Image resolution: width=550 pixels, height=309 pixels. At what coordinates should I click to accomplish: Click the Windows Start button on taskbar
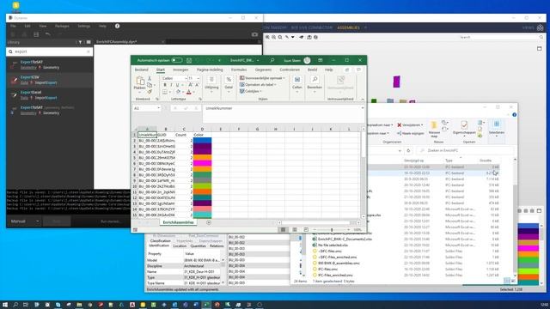pyautogui.click(x=5, y=305)
